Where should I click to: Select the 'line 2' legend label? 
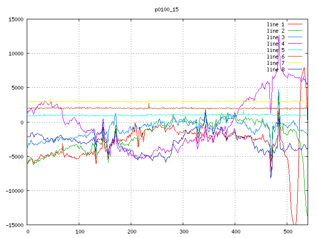coord(275,31)
